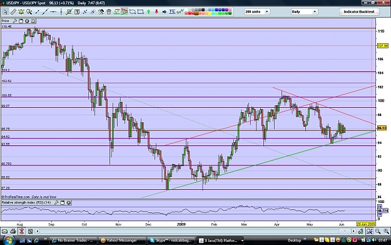391x245 pixels.
Task: Click the highlighted red triangle pattern tool
Action: pos(124,12)
